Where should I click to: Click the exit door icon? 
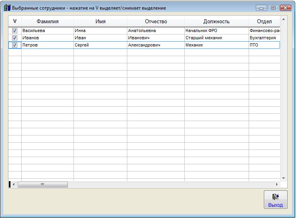276,196
